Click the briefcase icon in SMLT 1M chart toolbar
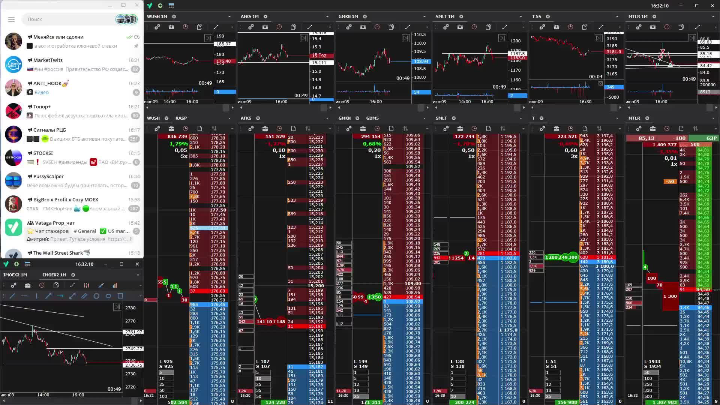 (x=460, y=27)
